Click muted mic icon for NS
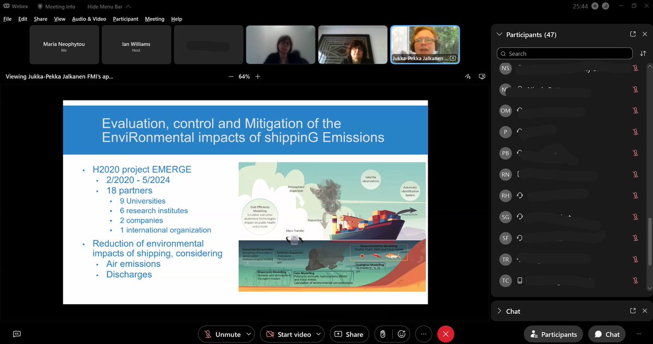The height and width of the screenshot is (344, 653). [x=635, y=68]
